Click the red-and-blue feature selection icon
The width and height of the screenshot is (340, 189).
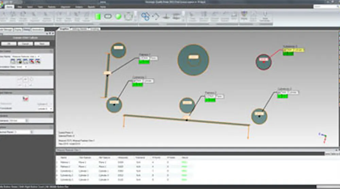[x=26, y=99]
